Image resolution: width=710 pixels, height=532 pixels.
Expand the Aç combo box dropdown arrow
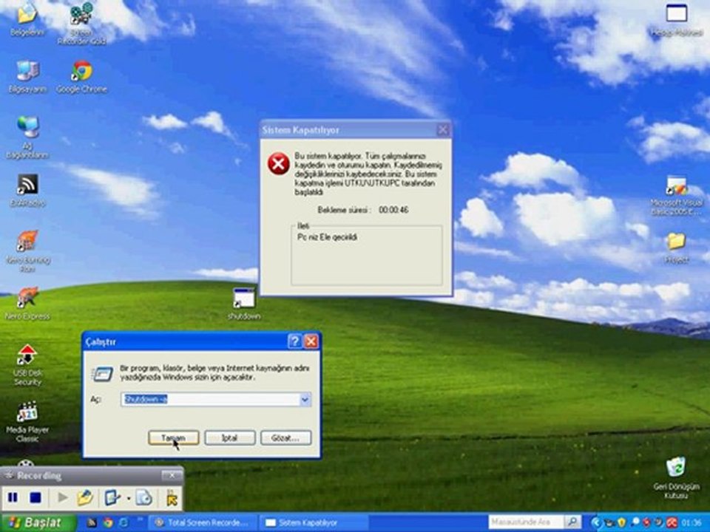coord(305,399)
